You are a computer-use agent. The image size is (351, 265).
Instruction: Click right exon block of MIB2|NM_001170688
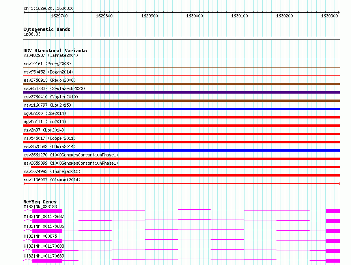333,251
